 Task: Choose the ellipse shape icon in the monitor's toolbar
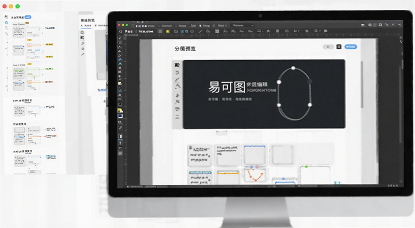192,31
